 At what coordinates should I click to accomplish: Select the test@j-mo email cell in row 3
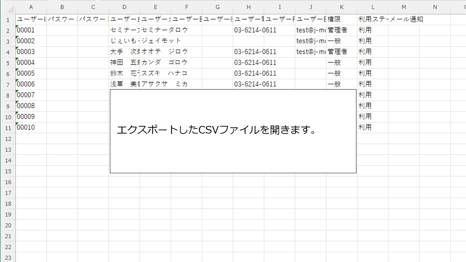[x=311, y=41]
